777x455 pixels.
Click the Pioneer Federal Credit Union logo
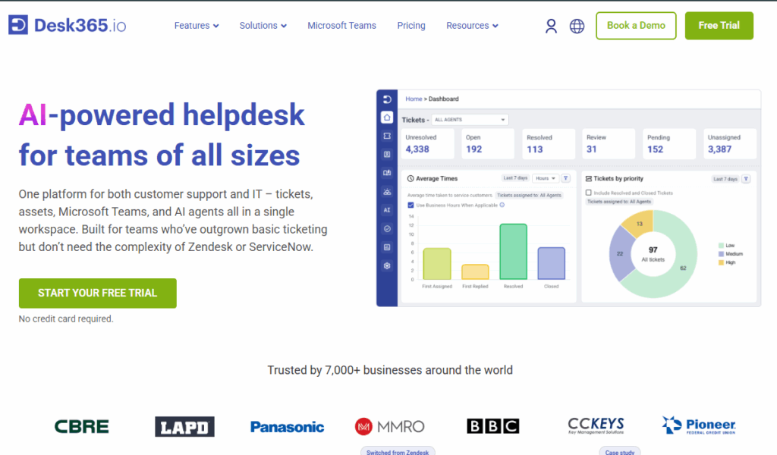pos(699,425)
